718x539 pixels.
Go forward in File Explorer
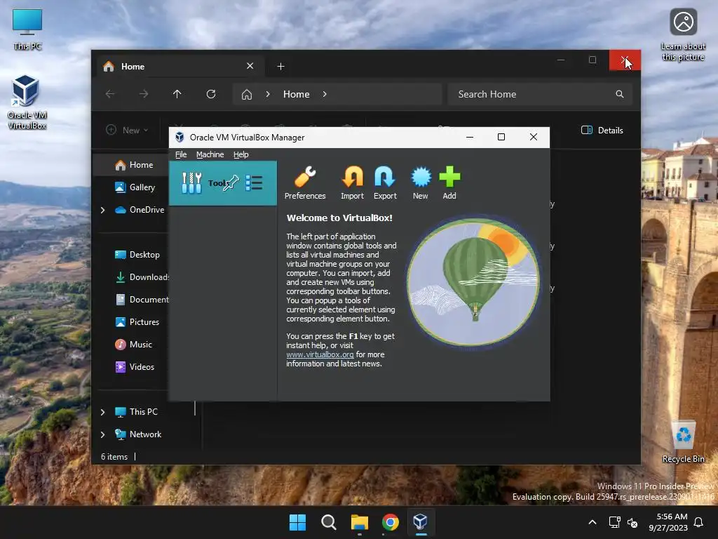tap(144, 94)
